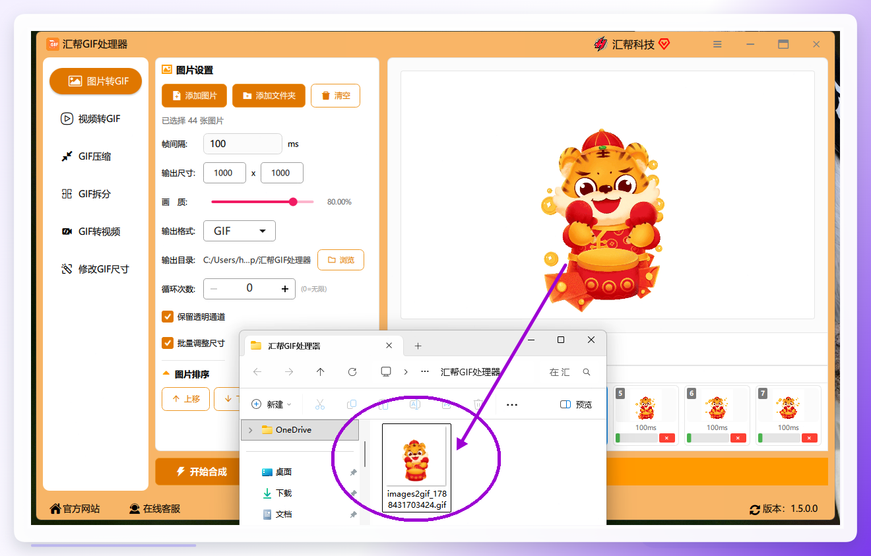Image resolution: width=871 pixels, height=556 pixels.
Task: Delete frame 6 with red X
Action: pos(738,438)
